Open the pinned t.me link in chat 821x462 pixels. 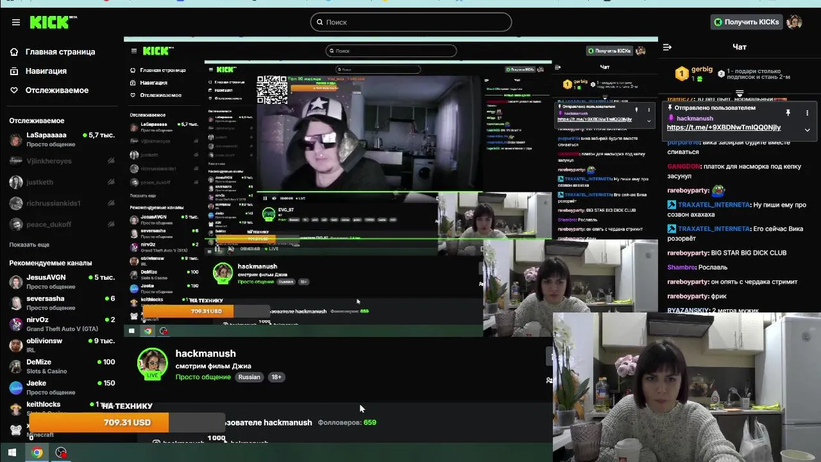(724, 127)
